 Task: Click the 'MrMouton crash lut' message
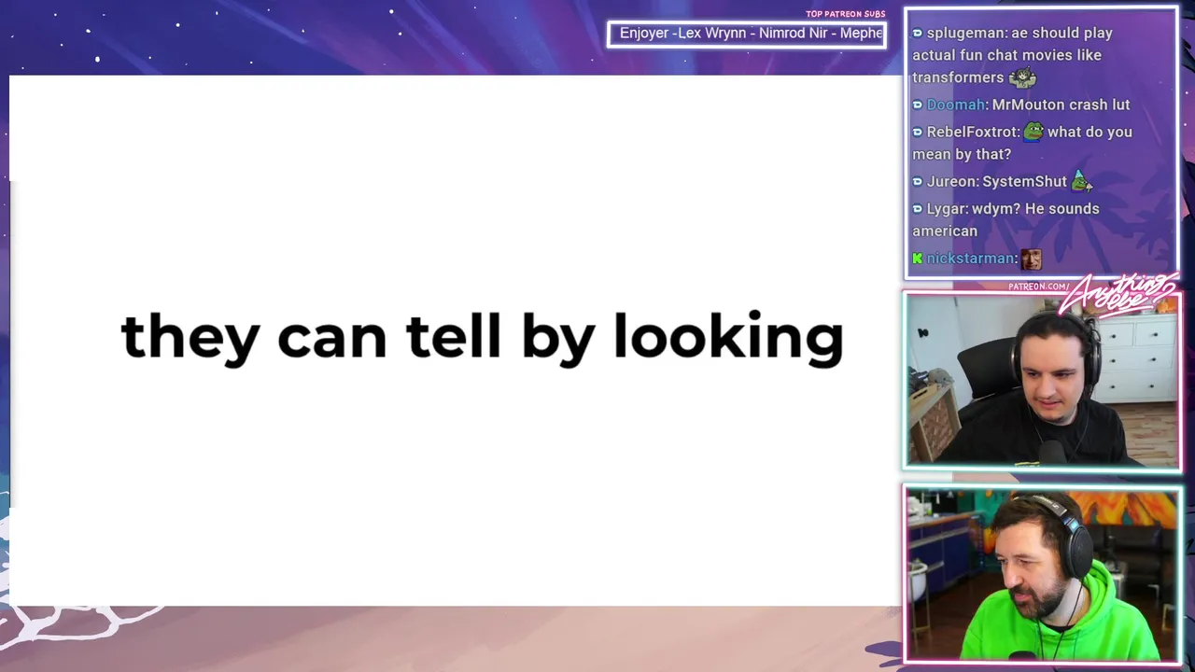pyautogui.click(x=1061, y=105)
